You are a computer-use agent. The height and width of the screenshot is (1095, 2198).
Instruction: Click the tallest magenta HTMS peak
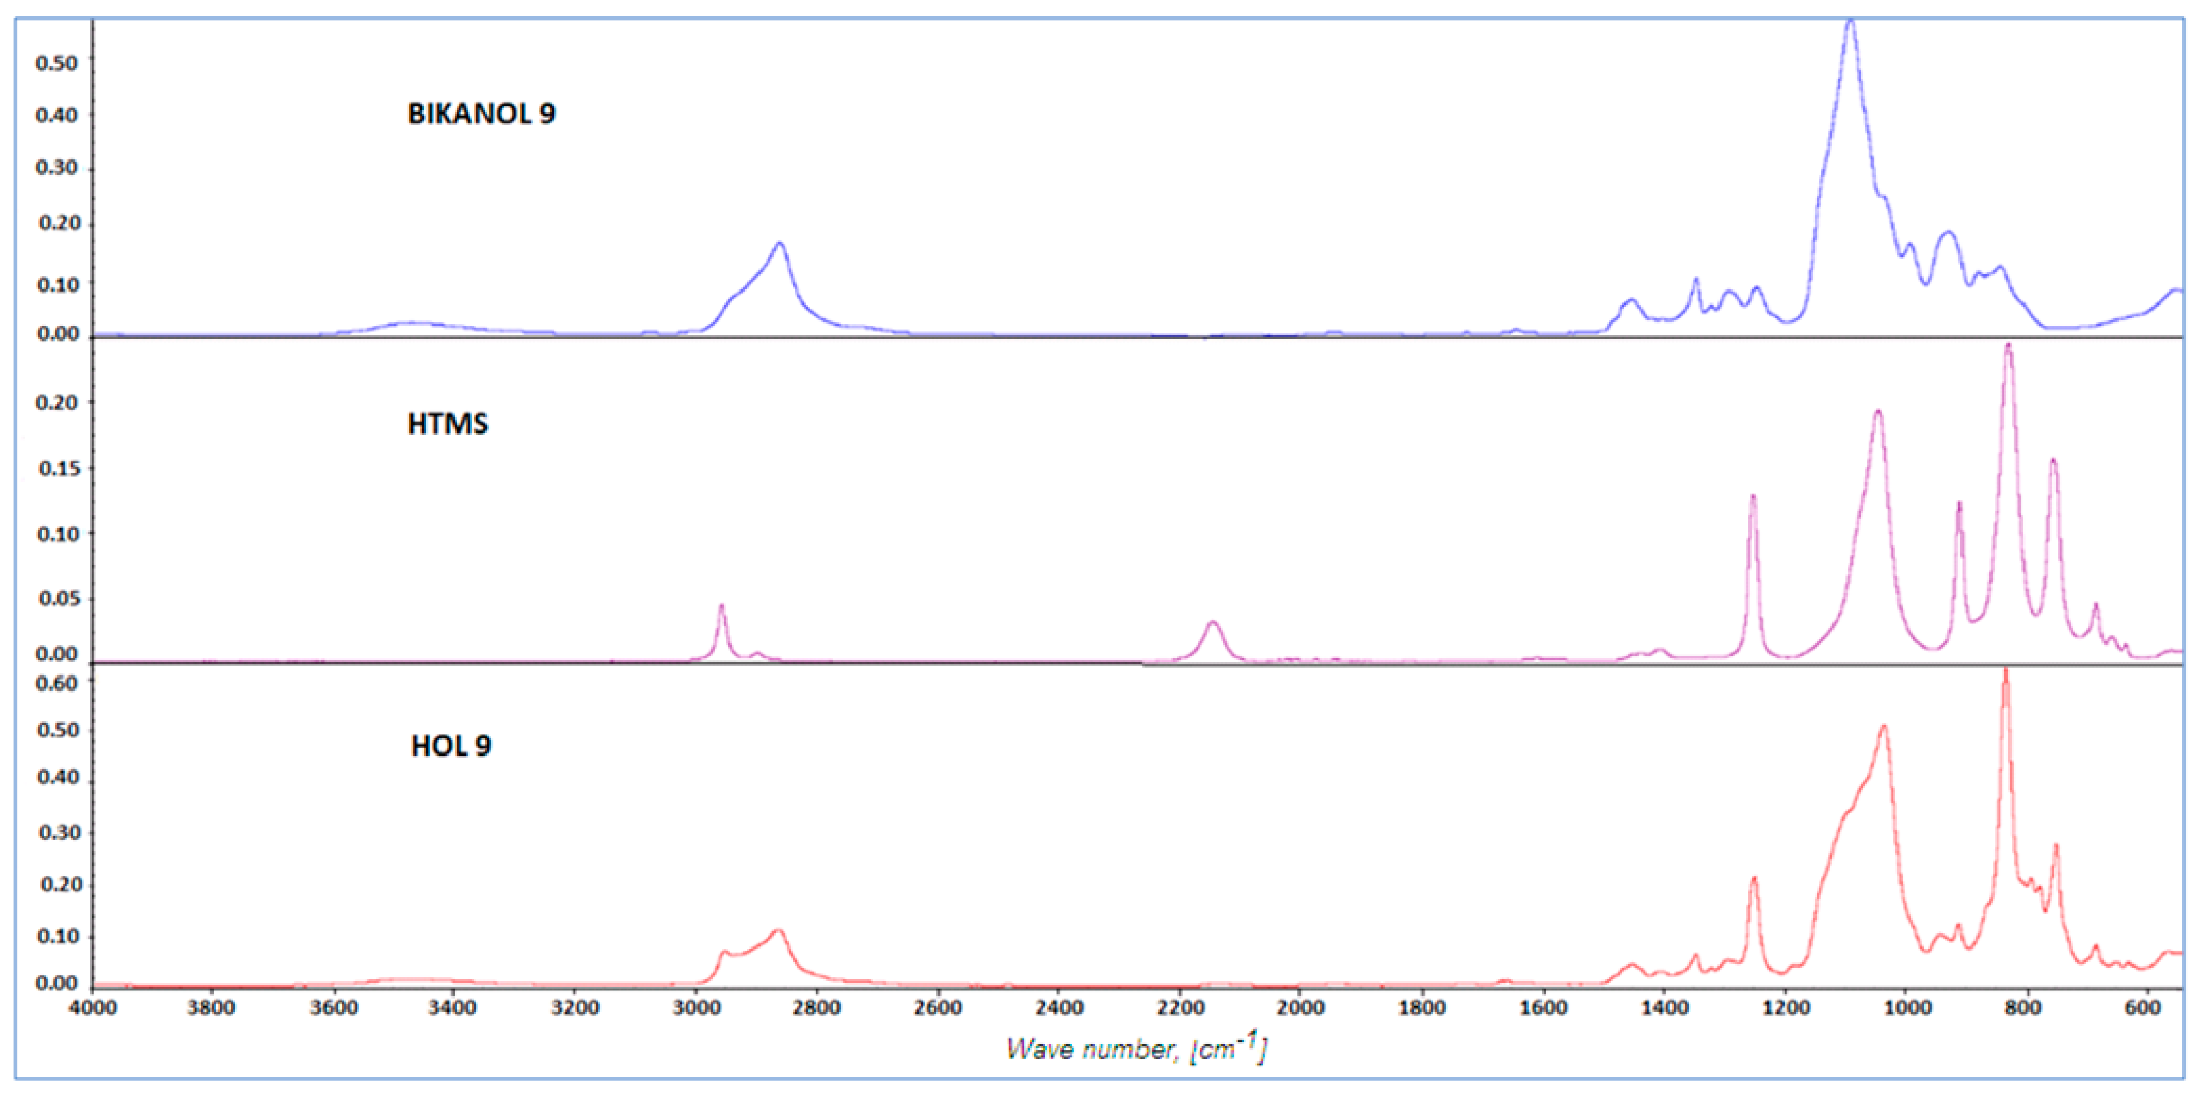pyautogui.click(x=2008, y=348)
